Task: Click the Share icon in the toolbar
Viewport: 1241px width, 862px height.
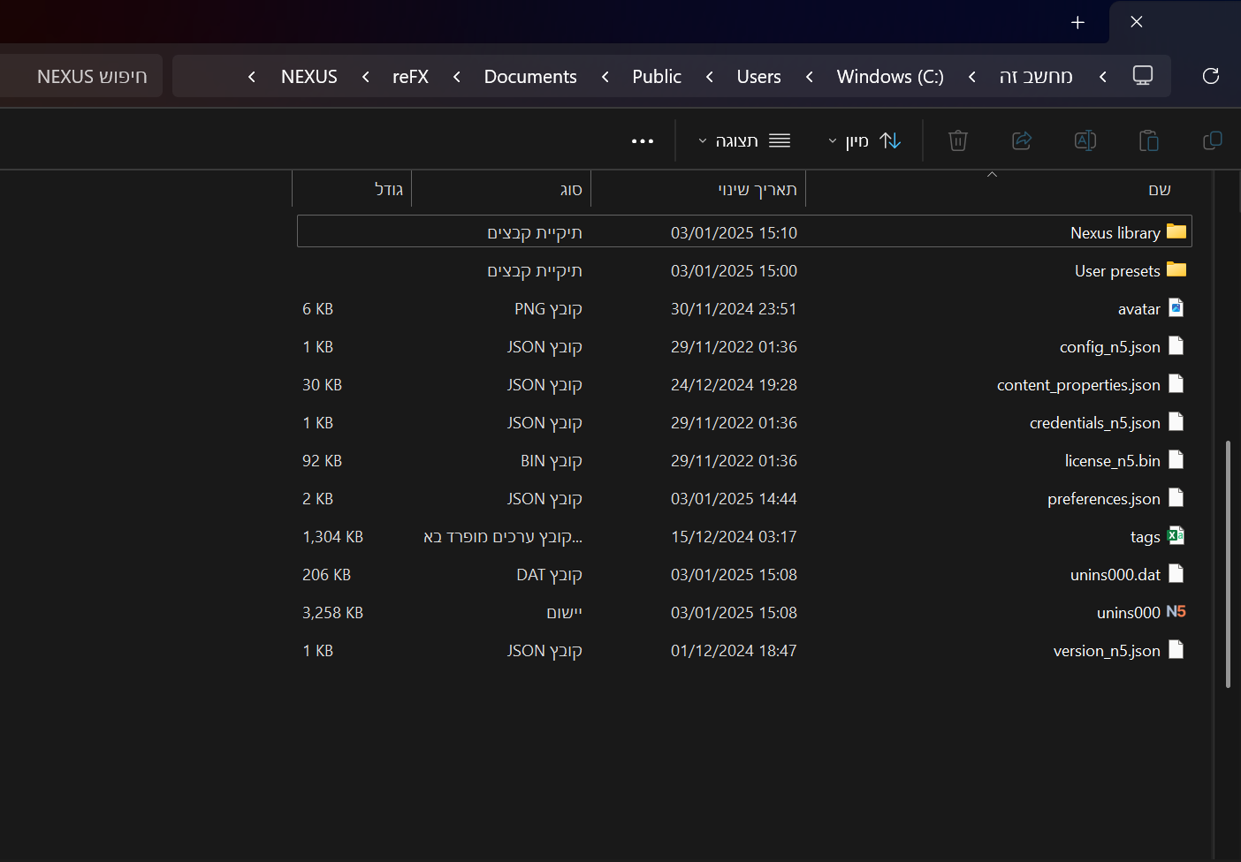Action: pos(1022,140)
